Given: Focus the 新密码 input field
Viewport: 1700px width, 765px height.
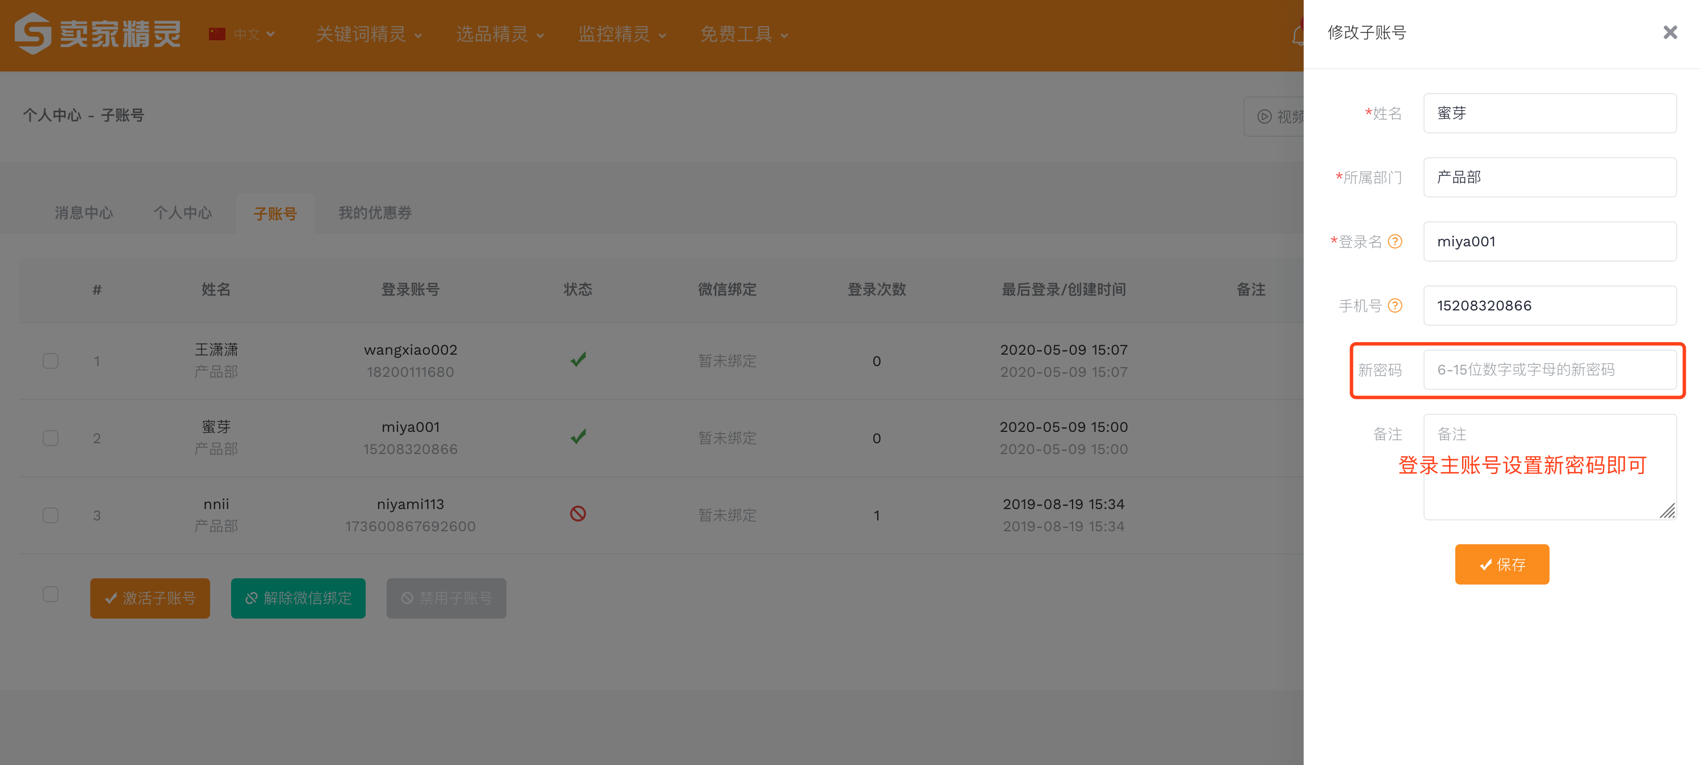Looking at the screenshot, I should 1550,370.
